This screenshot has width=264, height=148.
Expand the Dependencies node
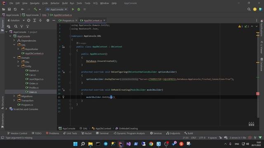[x=14, y=40]
